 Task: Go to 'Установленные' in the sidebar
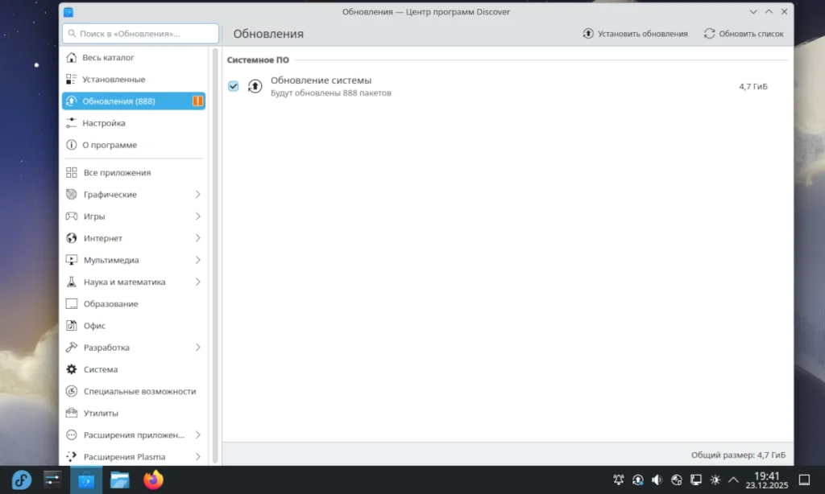[134, 80]
